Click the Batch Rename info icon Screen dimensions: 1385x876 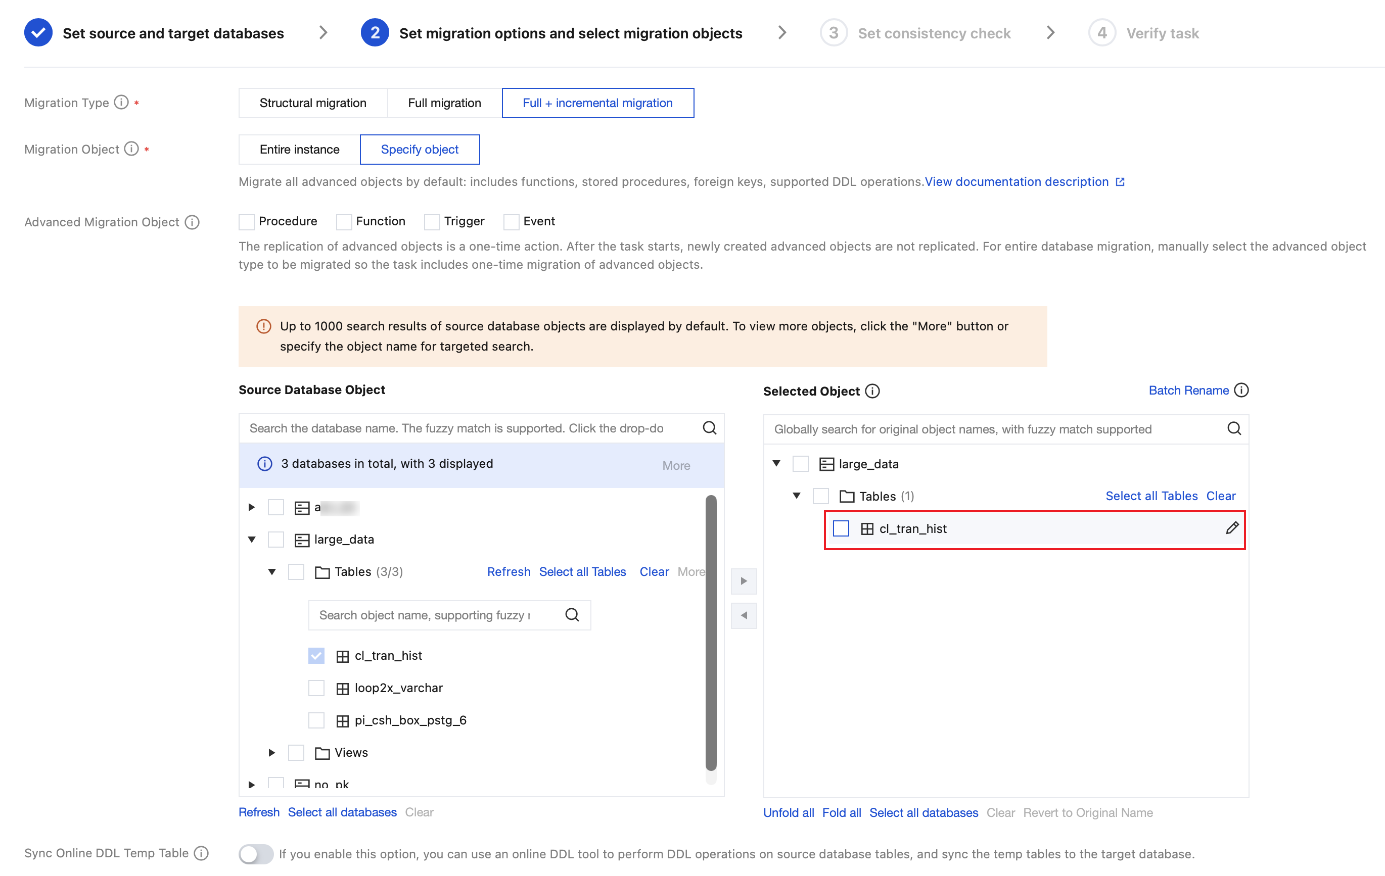pos(1242,391)
